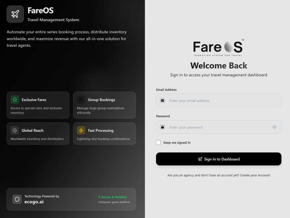This screenshot has width=290, height=218.
Task: Check the Keep me signed in checkbox
Action: click(x=158, y=143)
